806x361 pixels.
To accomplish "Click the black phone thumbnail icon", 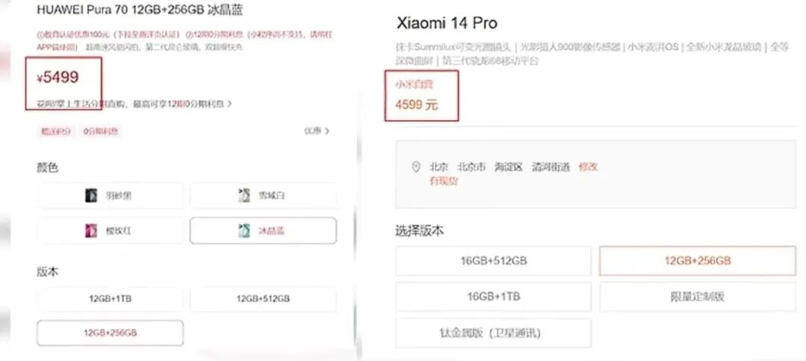I will tap(91, 195).
